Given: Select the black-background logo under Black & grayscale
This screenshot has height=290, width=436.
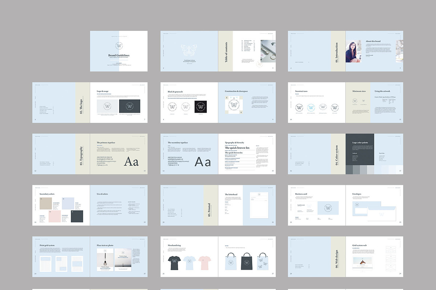Looking at the screenshot, I should (201, 107).
